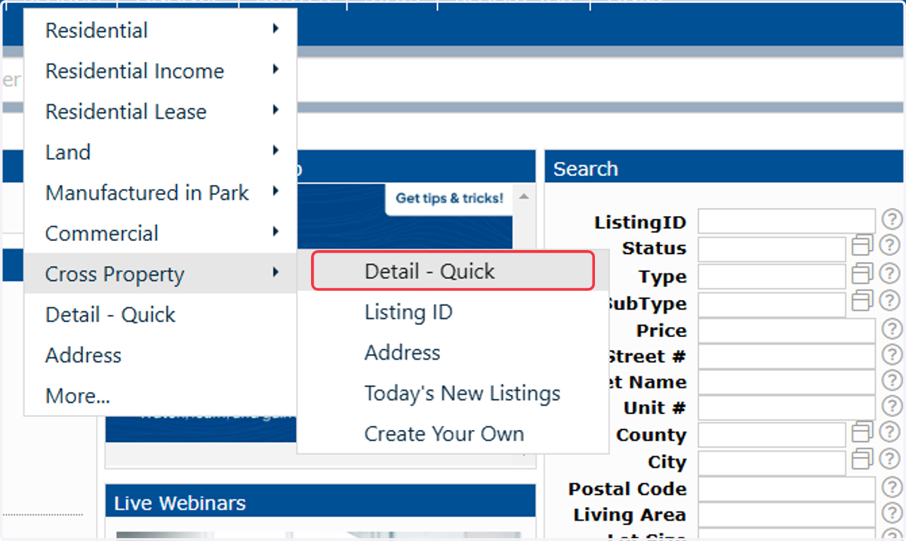Open help for the ListingID field
906x541 pixels.
(892, 221)
